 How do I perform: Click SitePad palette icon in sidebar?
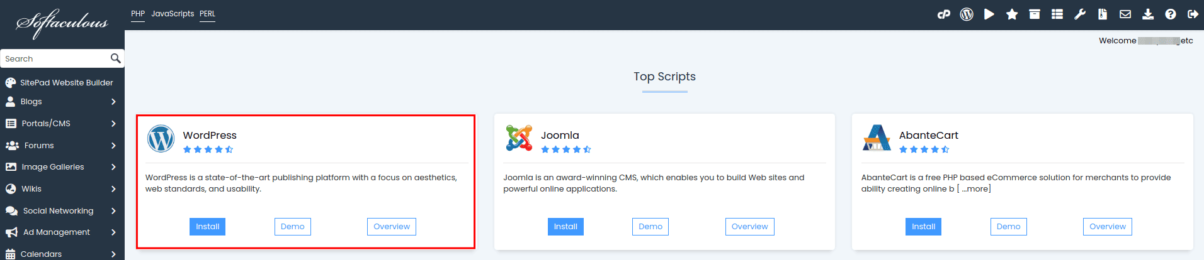tap(11, 82)
